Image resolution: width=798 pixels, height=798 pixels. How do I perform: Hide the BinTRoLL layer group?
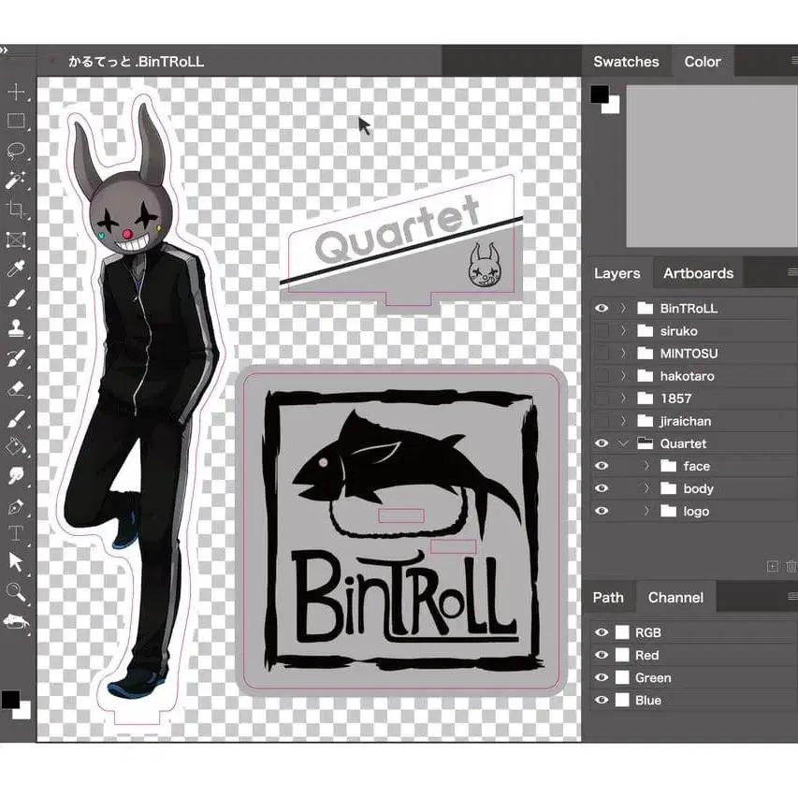pyautogui.click(x=602, y=308)
